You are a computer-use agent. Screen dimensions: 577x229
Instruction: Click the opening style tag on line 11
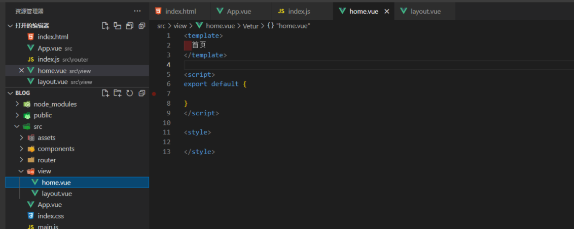[x=198, y=132]
